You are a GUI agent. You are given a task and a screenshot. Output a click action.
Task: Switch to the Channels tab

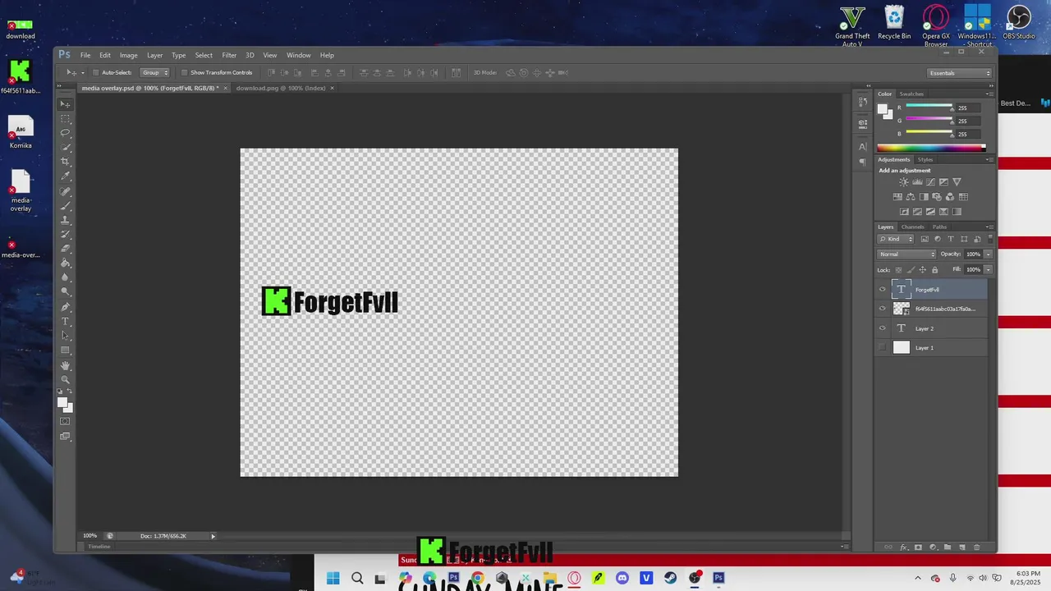(x=912, y=227)
